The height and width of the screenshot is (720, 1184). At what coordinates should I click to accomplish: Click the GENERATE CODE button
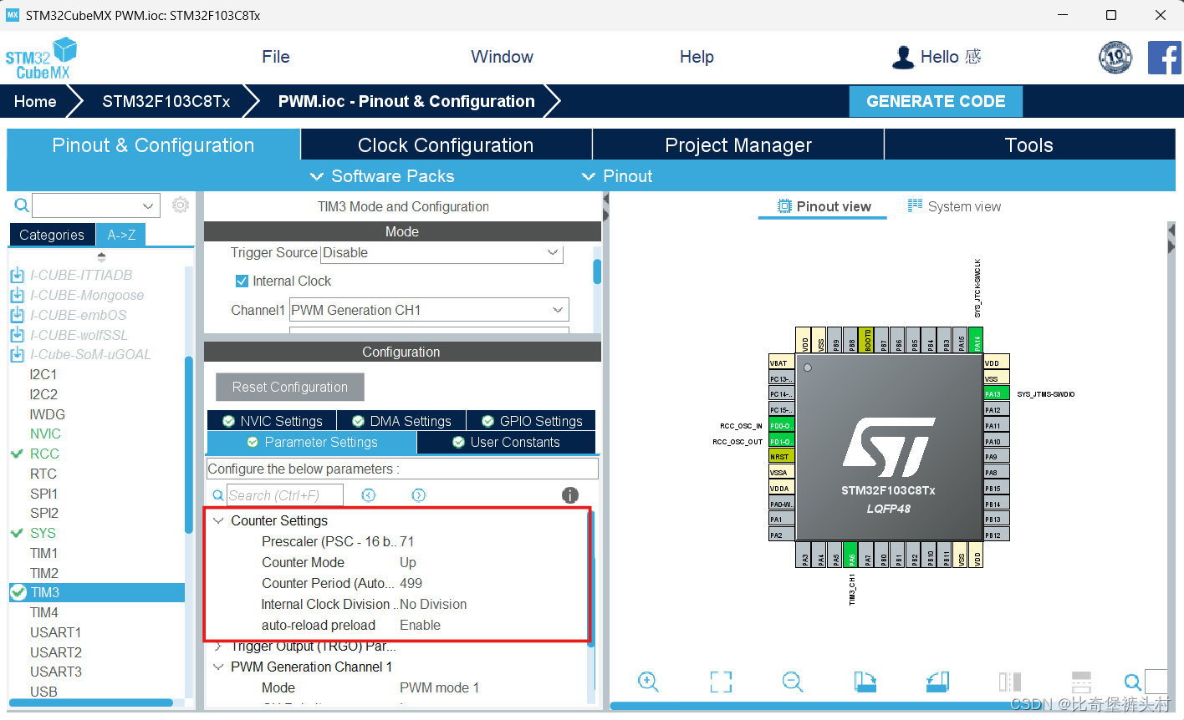tap(936, 101)
